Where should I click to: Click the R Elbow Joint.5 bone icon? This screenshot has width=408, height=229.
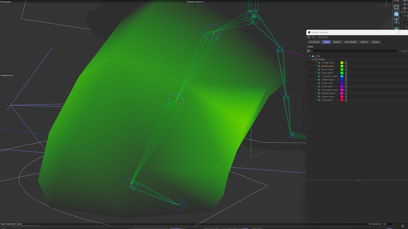[319, 93]
